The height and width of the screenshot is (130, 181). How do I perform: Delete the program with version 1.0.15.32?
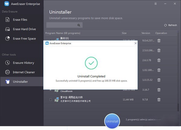click(159, 80)
